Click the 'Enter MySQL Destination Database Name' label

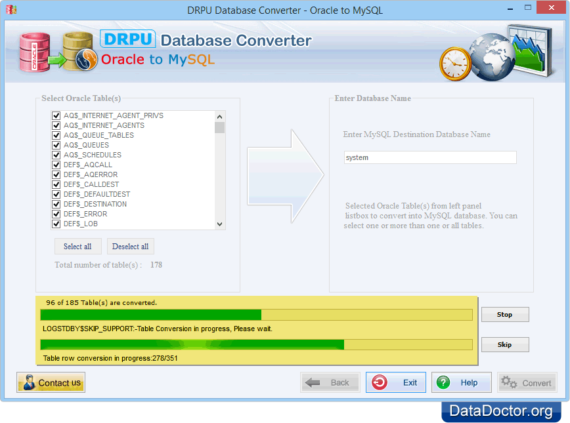tap(416, 134)
